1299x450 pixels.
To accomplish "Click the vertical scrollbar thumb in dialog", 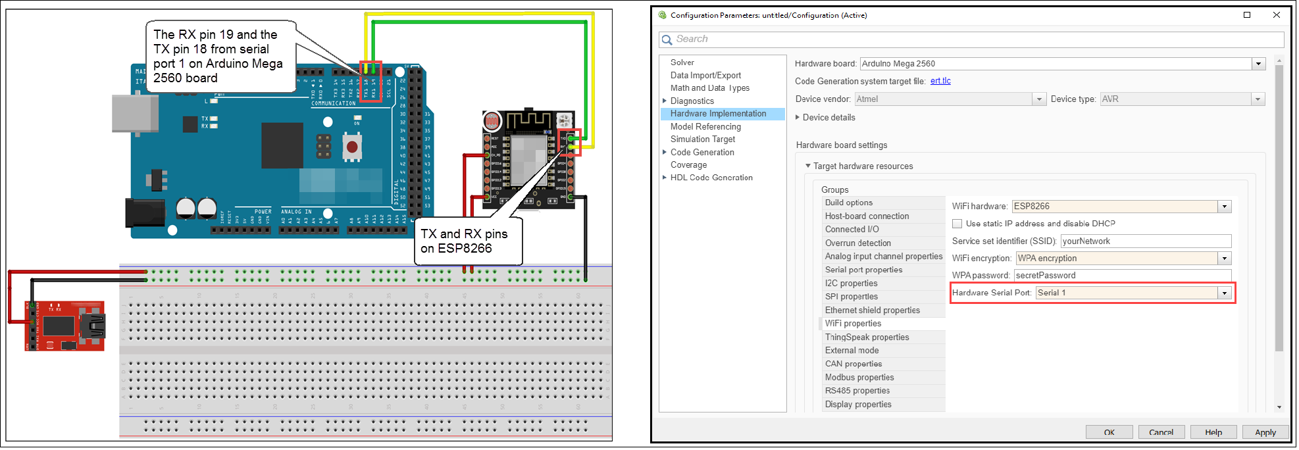I will click(x=1279, y=208).
